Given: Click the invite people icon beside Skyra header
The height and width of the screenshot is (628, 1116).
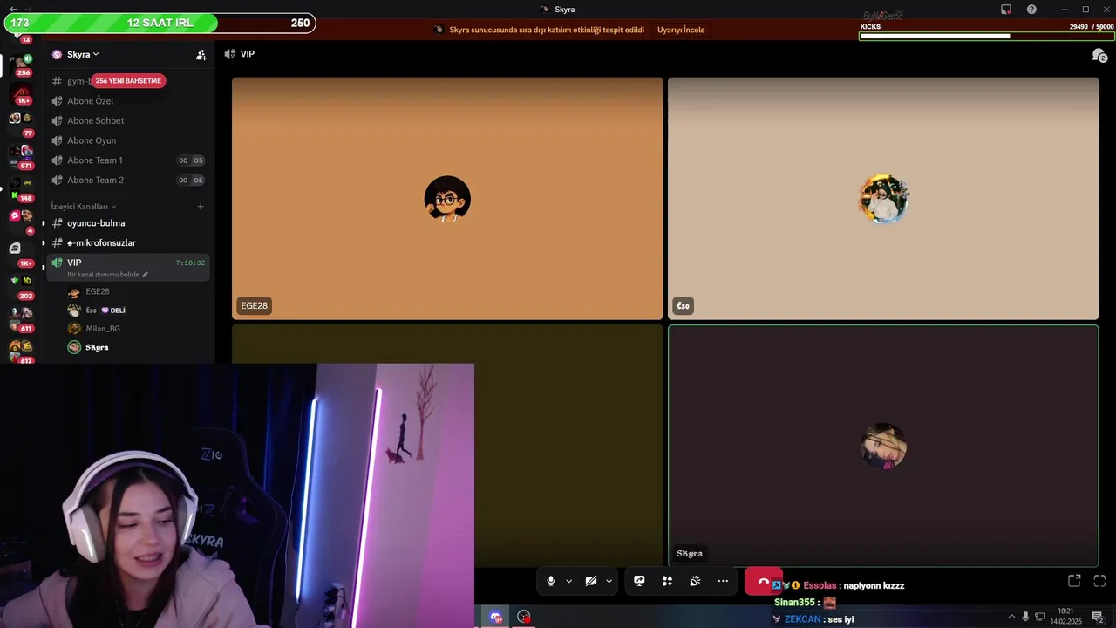Looking at the screenshot, I should [201, 54].
